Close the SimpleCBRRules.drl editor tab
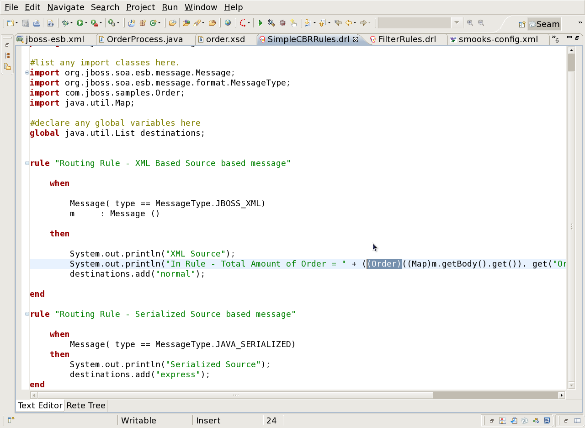585x428 pixels. pyautogui.click(x=356, y=39)
